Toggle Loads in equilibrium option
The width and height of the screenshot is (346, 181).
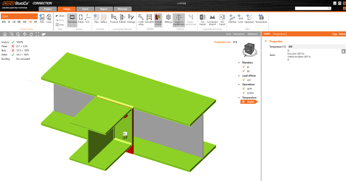tap(178, 18)
